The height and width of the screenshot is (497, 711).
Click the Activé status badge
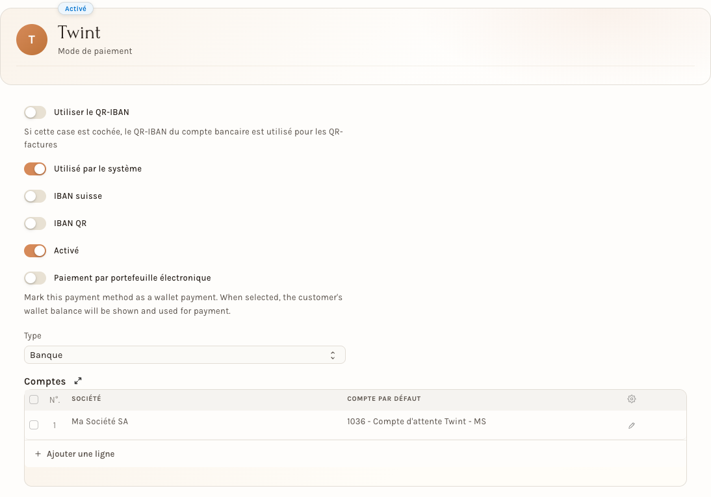pos(76,8)
